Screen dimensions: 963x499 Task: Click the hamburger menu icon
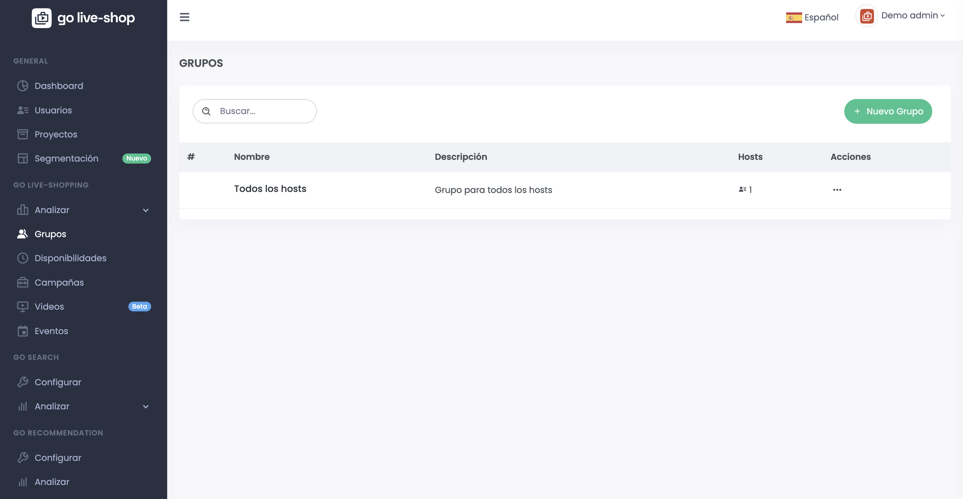click(x=184, y=17)
